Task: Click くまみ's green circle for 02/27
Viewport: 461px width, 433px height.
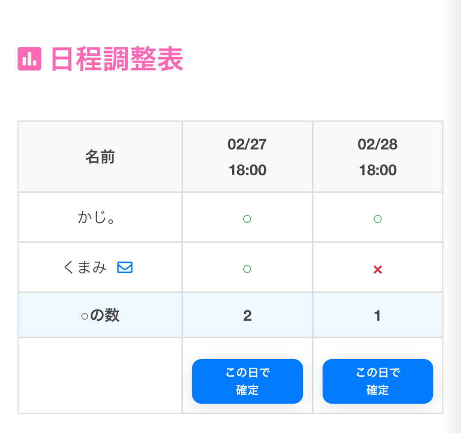Action: (x=247, y=269)
